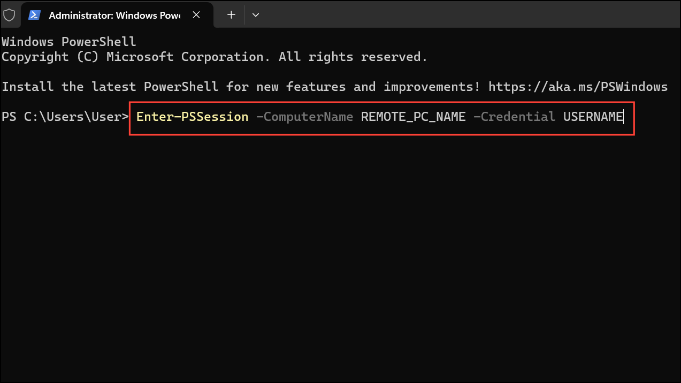Click the words All rights reserved
Screen dimensions: 681x383
click(353, 57)
